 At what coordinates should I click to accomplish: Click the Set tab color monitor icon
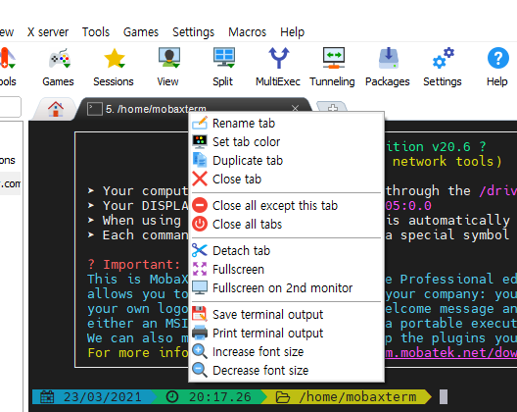click(200, 141)
